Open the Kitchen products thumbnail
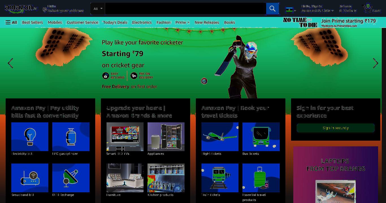Image resolution: width=386 pixels, height=203 pixels. 166,178
